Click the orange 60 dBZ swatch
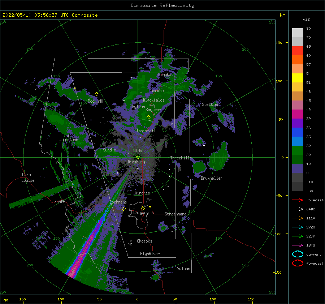Viewport: 325px width, 304px height. (298, 60)
